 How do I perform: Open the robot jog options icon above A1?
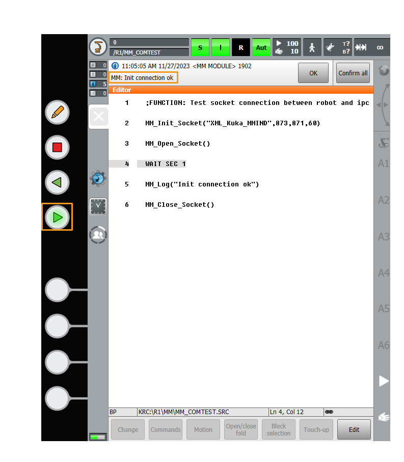384,143
